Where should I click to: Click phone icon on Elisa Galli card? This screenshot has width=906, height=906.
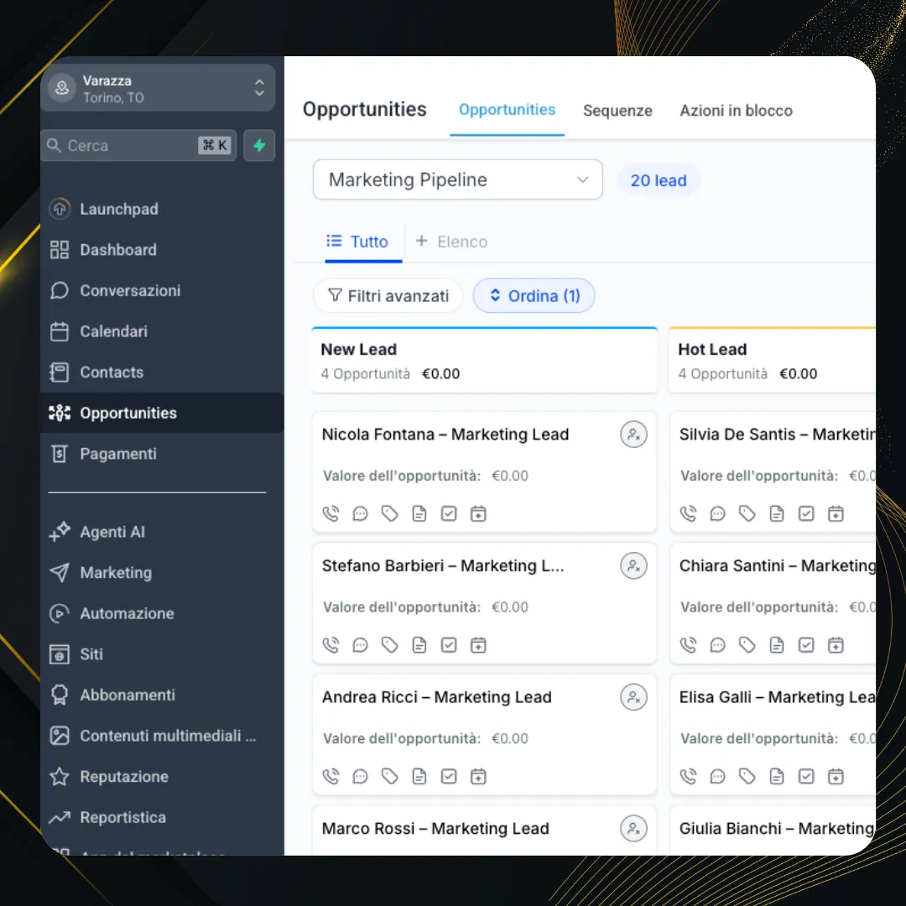point(688,776)
